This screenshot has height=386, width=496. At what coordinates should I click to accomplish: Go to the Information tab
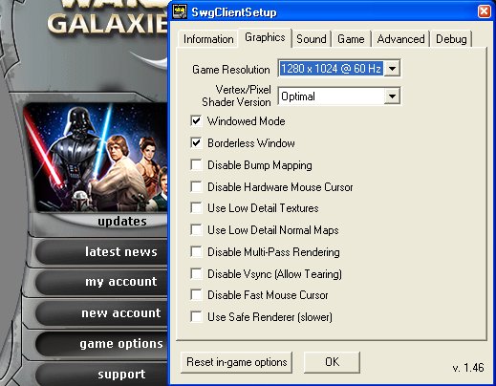coord(208,39)
